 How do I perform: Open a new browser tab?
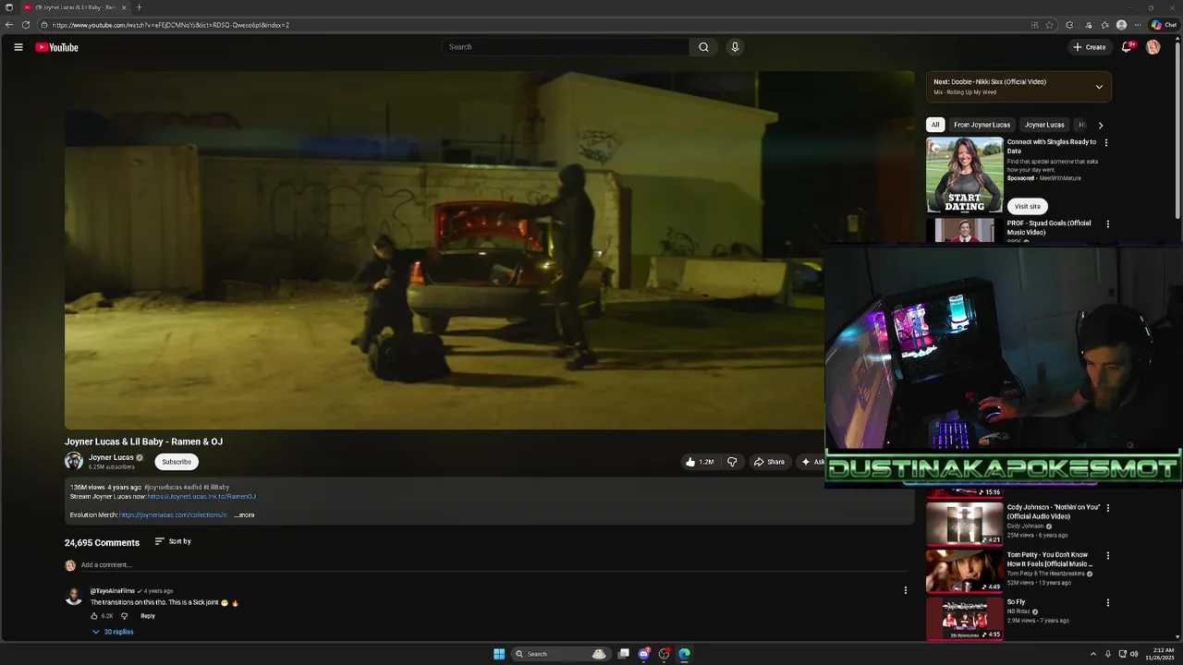139,7
